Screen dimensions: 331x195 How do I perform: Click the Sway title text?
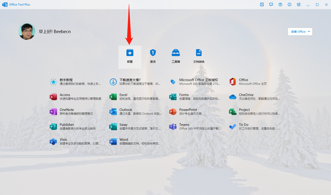(123, 125)
